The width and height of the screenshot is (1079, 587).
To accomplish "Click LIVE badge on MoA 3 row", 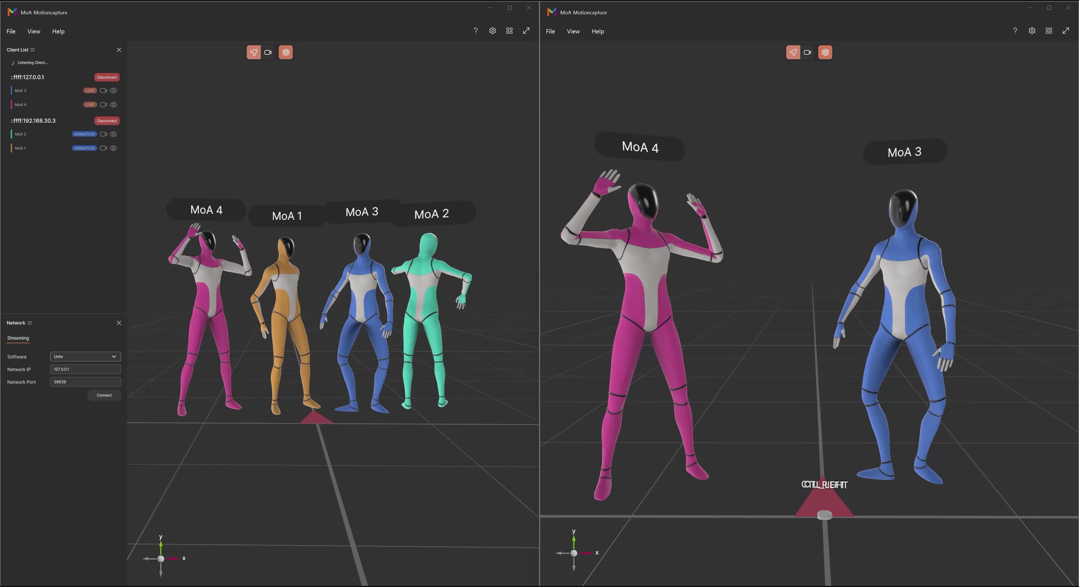I will coord(90,90).
